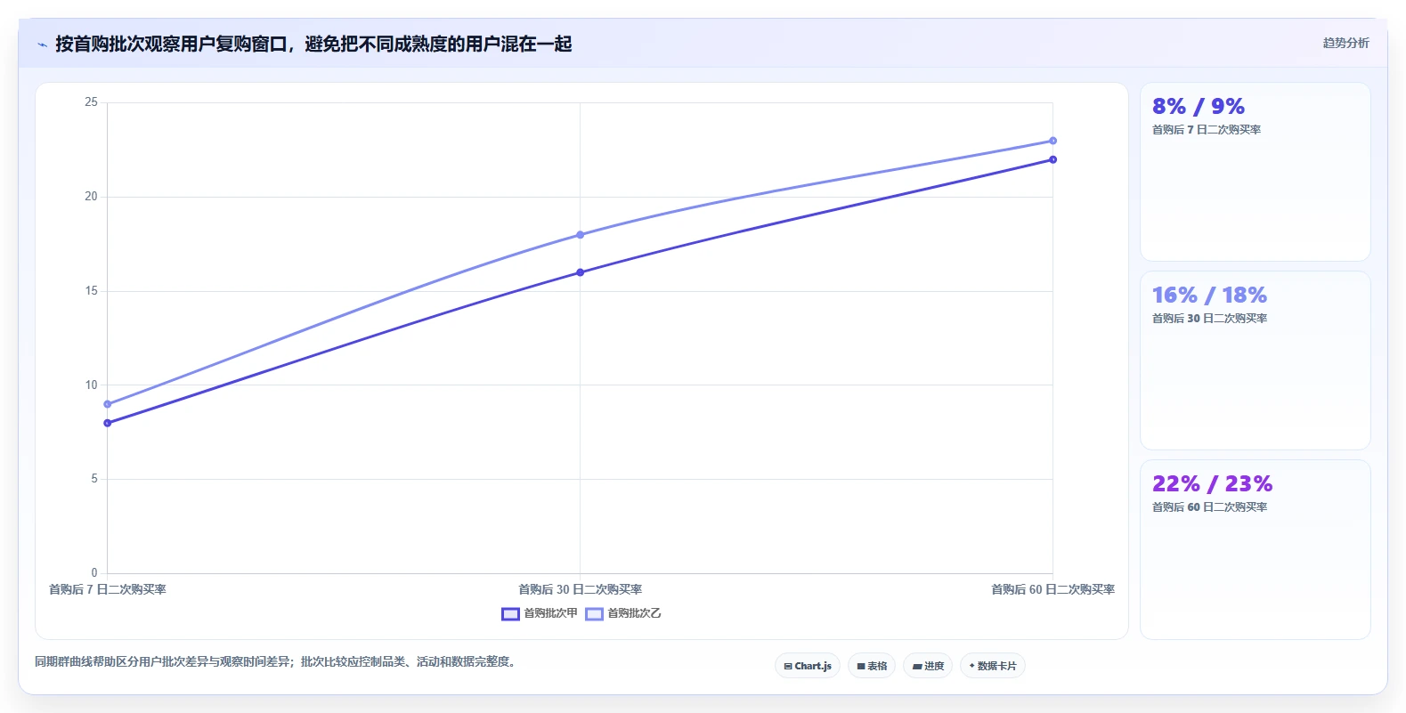Open the 8% / 9% stat card

(x=1256, y=172)
